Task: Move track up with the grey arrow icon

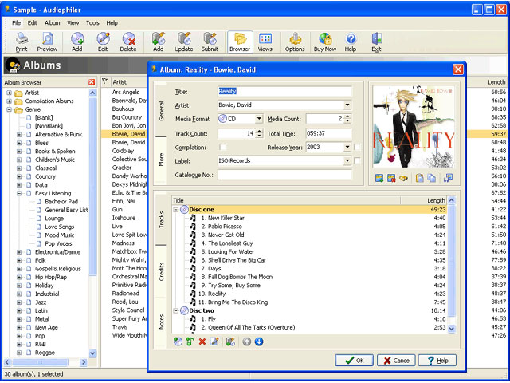Action: [247, 342]
